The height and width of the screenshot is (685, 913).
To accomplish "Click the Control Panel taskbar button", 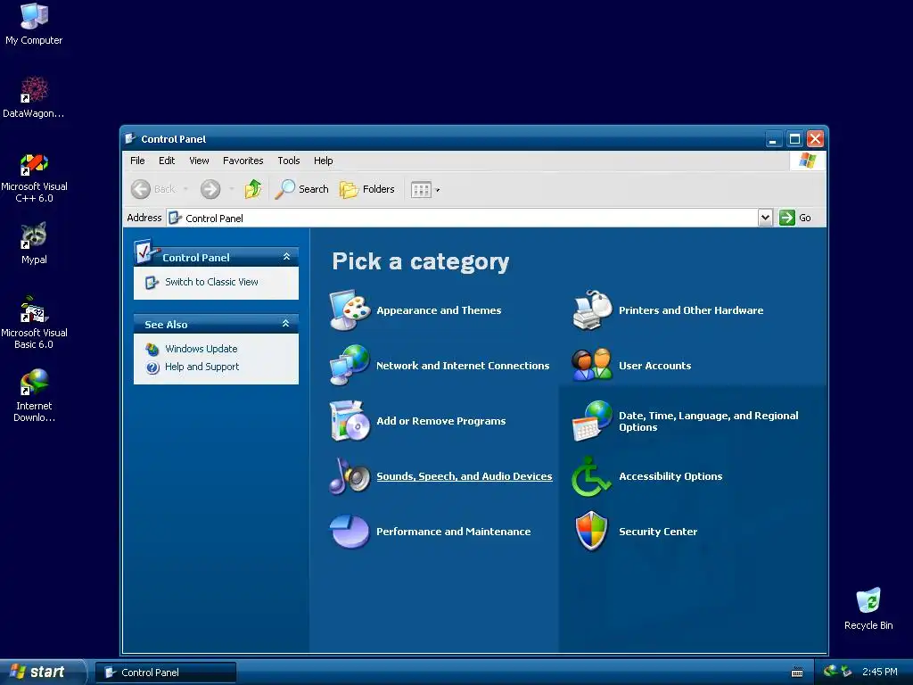I will (x=166, y=673).
